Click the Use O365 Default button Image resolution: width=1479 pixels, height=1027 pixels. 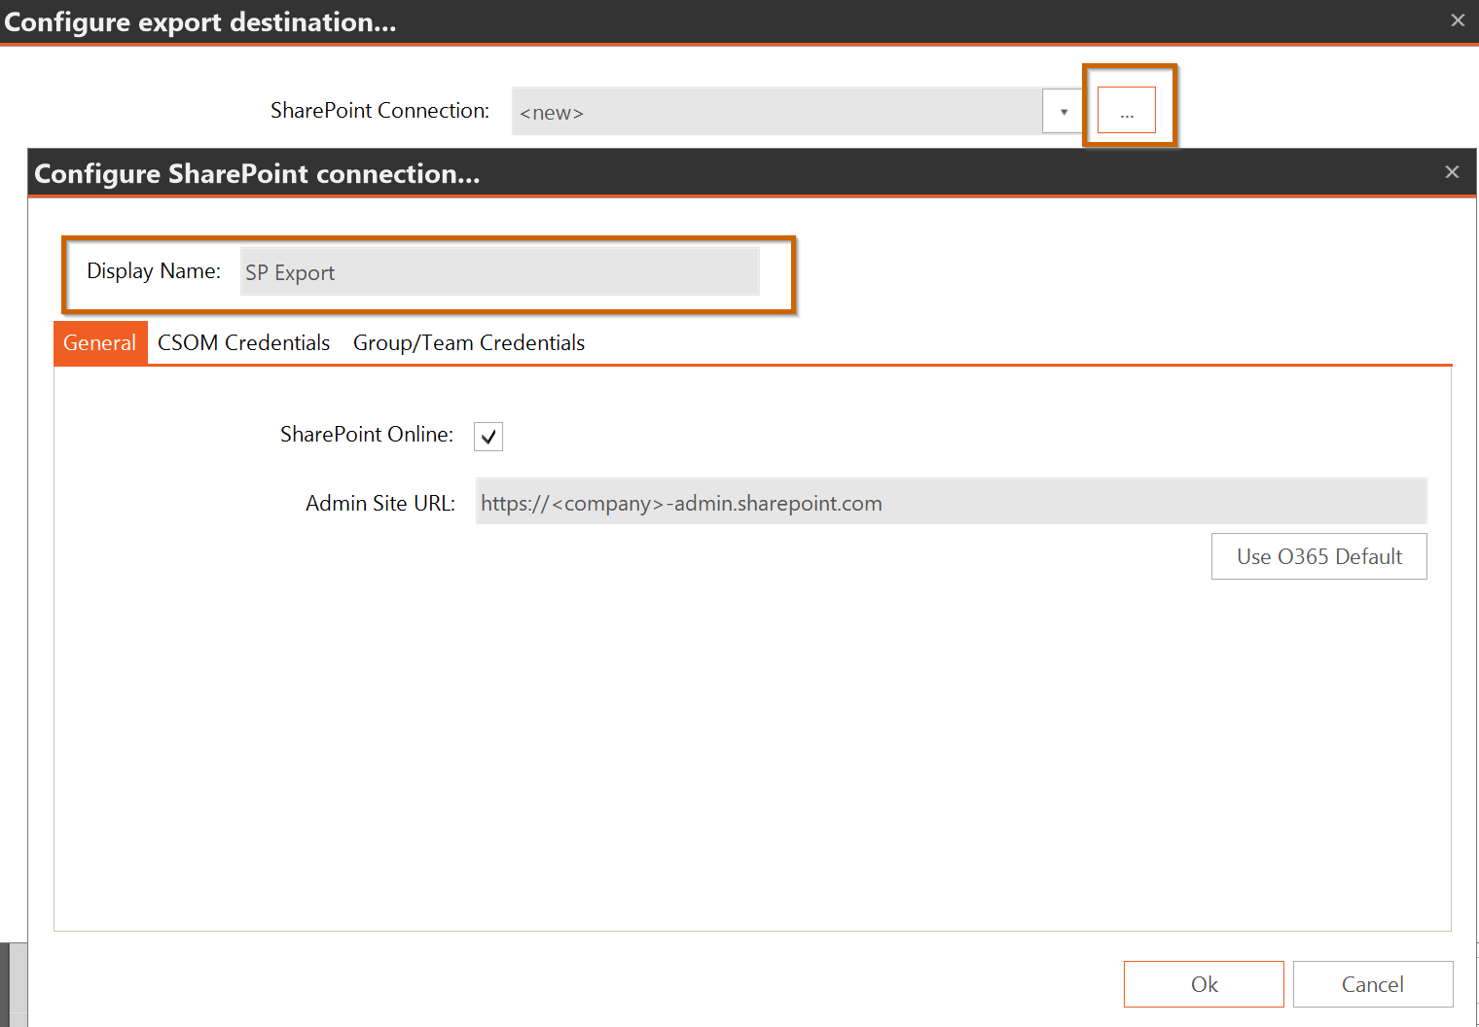click(x=1318, y=556)
